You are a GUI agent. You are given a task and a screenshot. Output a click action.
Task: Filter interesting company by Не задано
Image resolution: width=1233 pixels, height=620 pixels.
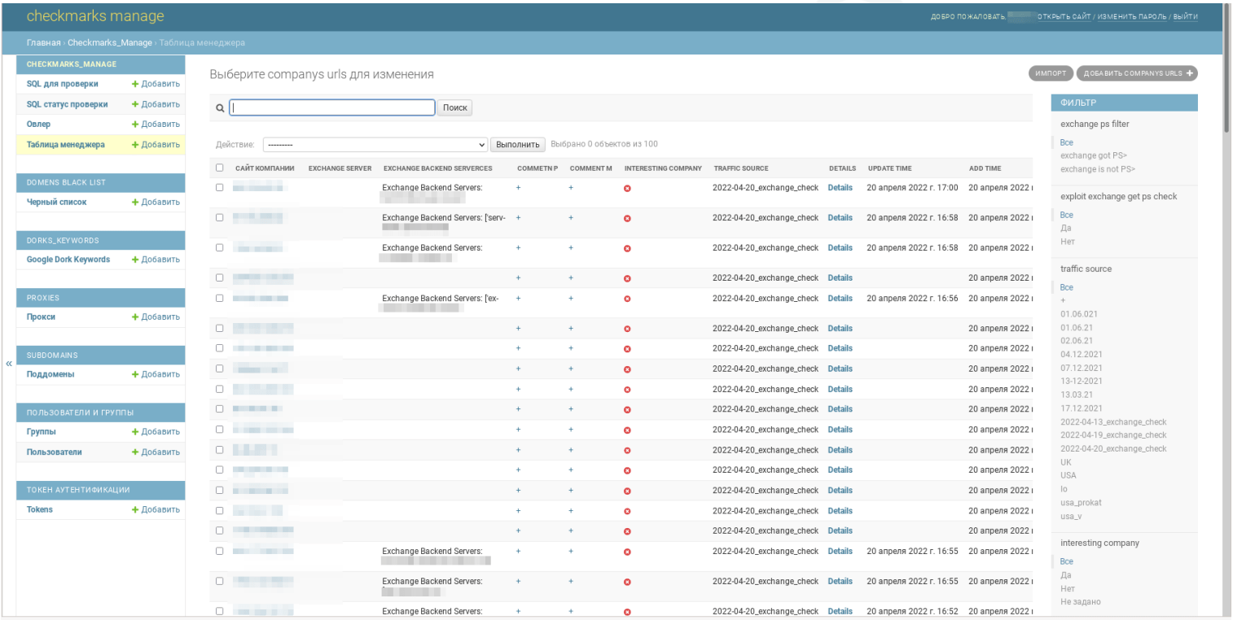[1080, 602]
